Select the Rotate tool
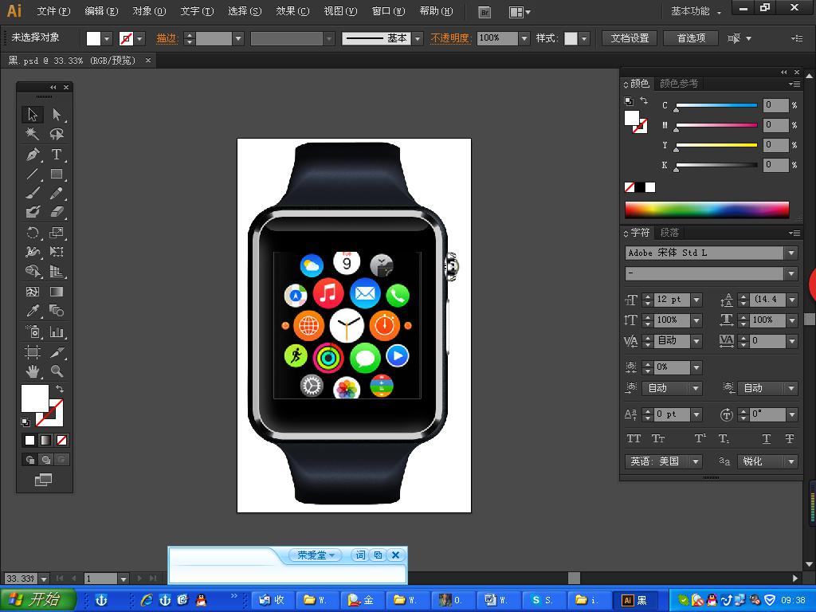The image size is (816, 612). pyautogui.click(x=32, y=233)
